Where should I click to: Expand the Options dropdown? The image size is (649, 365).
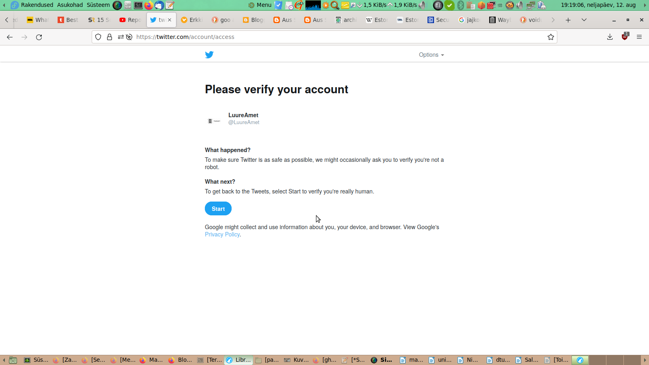pyautogui.click(x=432, y=55)
